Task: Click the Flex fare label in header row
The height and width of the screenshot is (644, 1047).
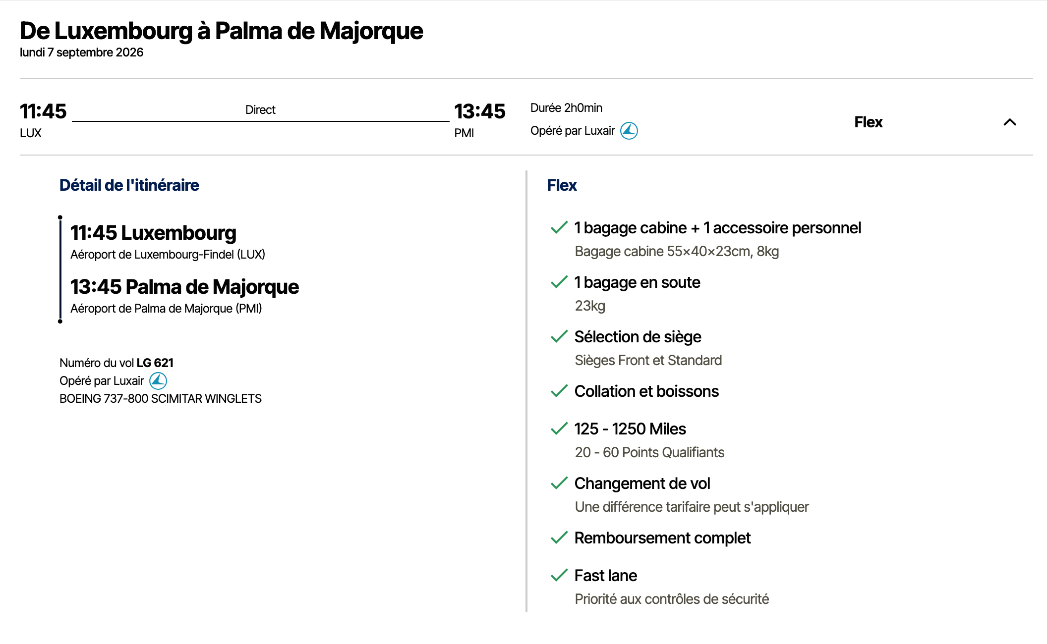Action: pyautogui.click(x=869, y=122)
